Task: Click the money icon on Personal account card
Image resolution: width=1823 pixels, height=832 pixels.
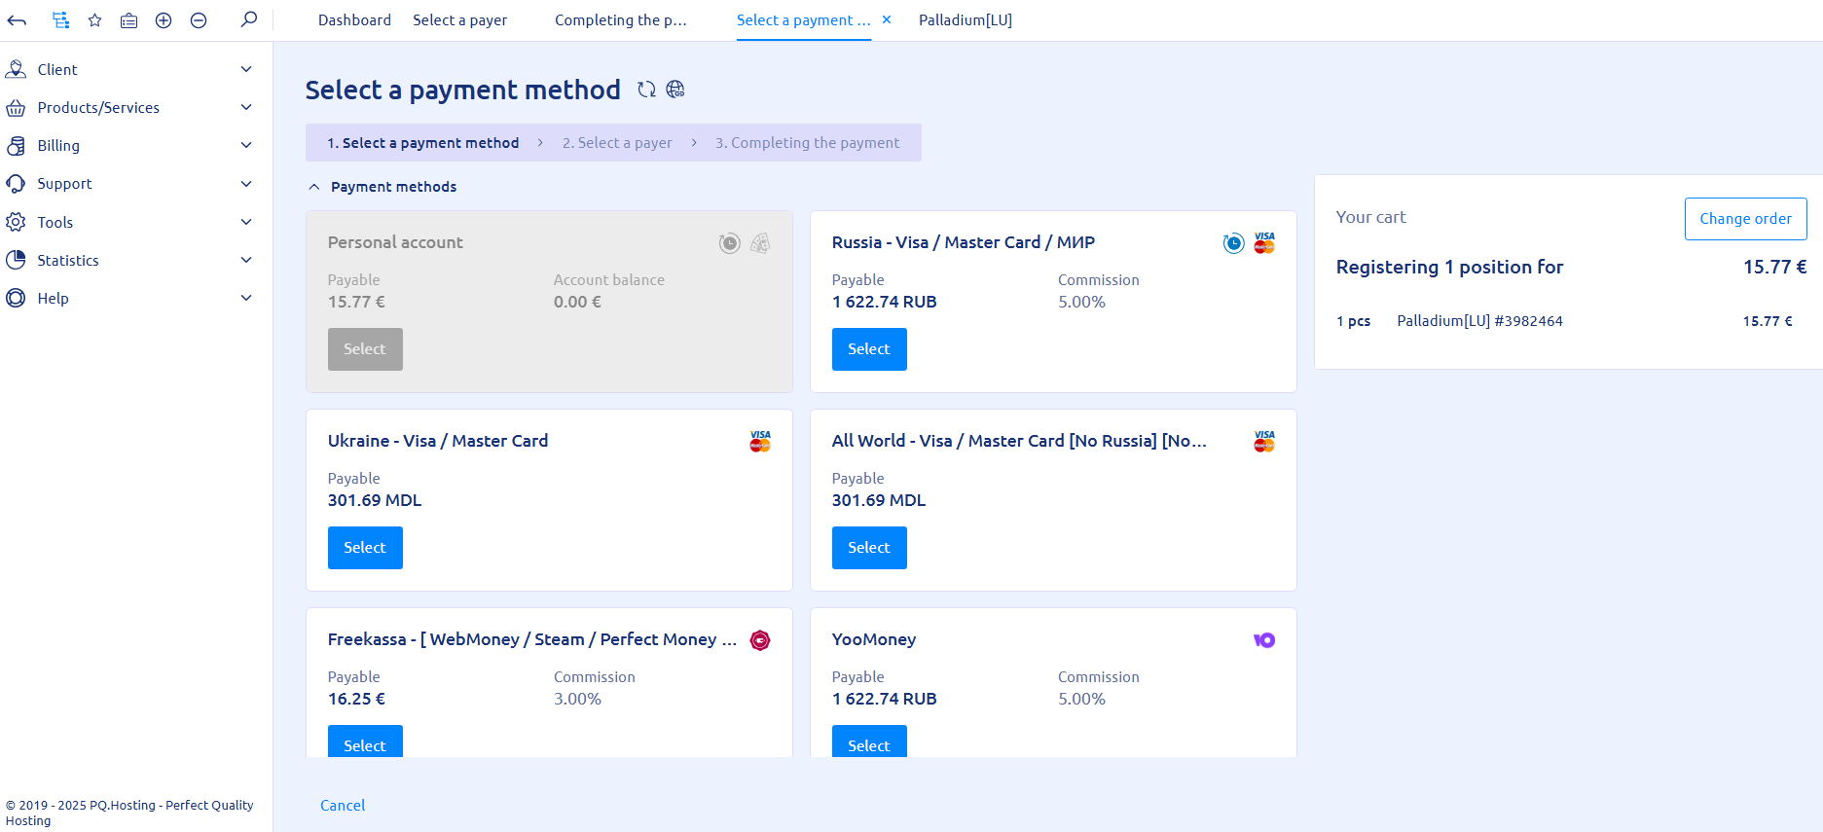Action: tap(760, 243)
